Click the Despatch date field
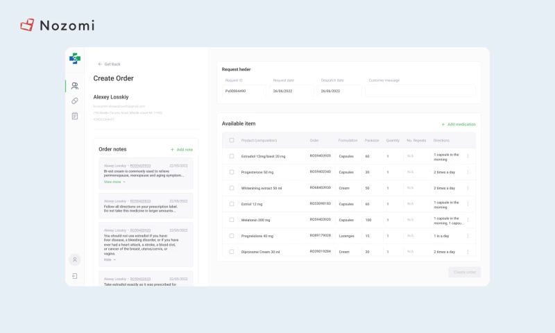The height and width of the screenshot is (333, 555). 339,91
